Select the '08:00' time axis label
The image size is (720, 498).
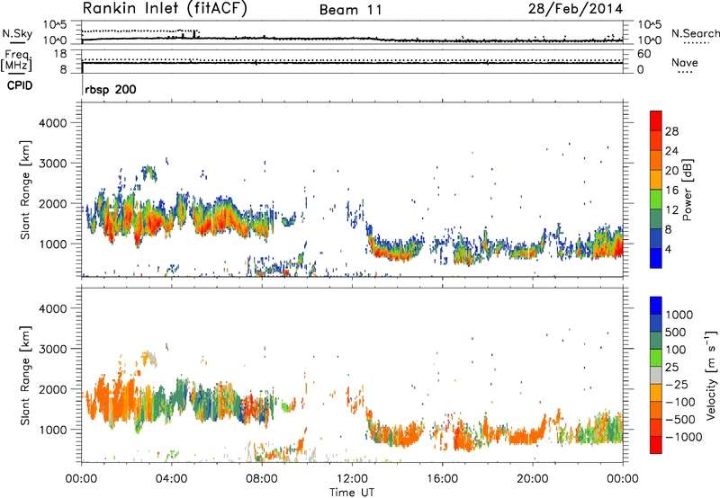(x=262, y=479)
